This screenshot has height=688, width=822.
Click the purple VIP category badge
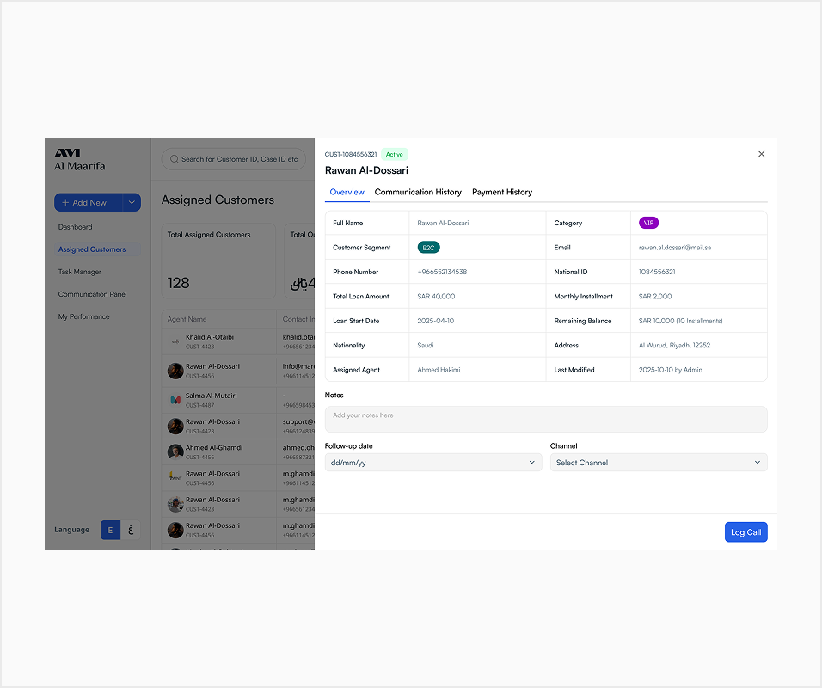click(x=648, y=222)
